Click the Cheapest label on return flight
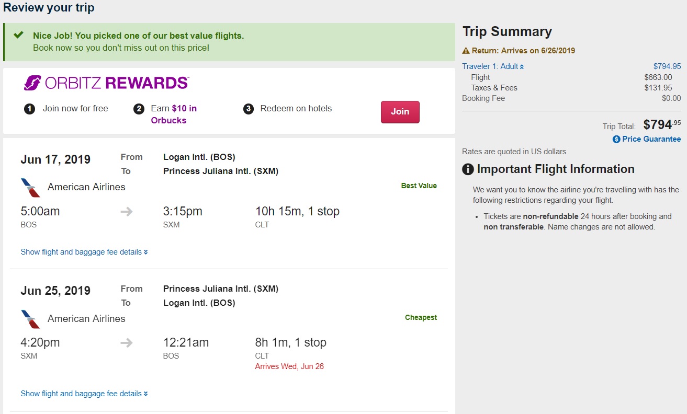 (421, 317)
